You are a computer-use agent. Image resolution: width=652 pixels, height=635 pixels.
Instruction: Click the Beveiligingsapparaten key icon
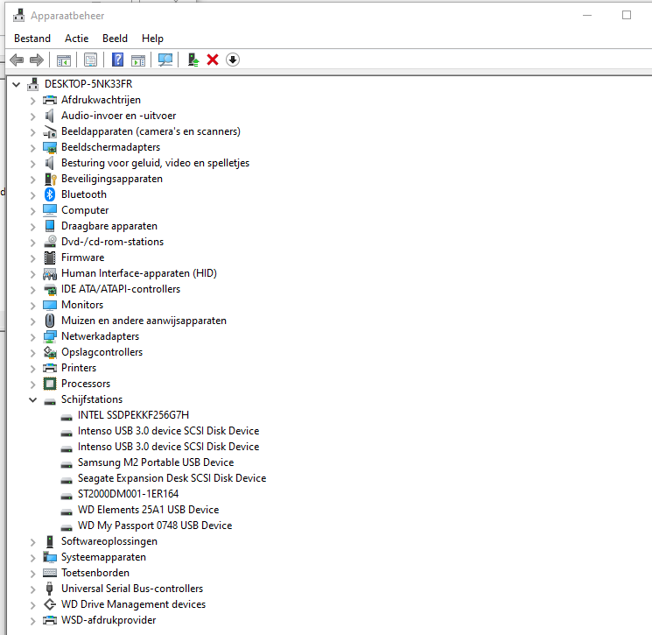[x=50, y=179]
